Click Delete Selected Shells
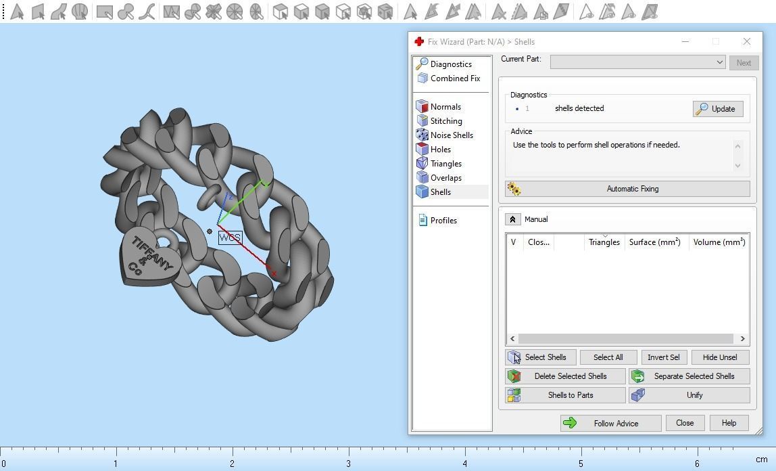This screenshot has width=776, height=471. [x=565, y=376]
